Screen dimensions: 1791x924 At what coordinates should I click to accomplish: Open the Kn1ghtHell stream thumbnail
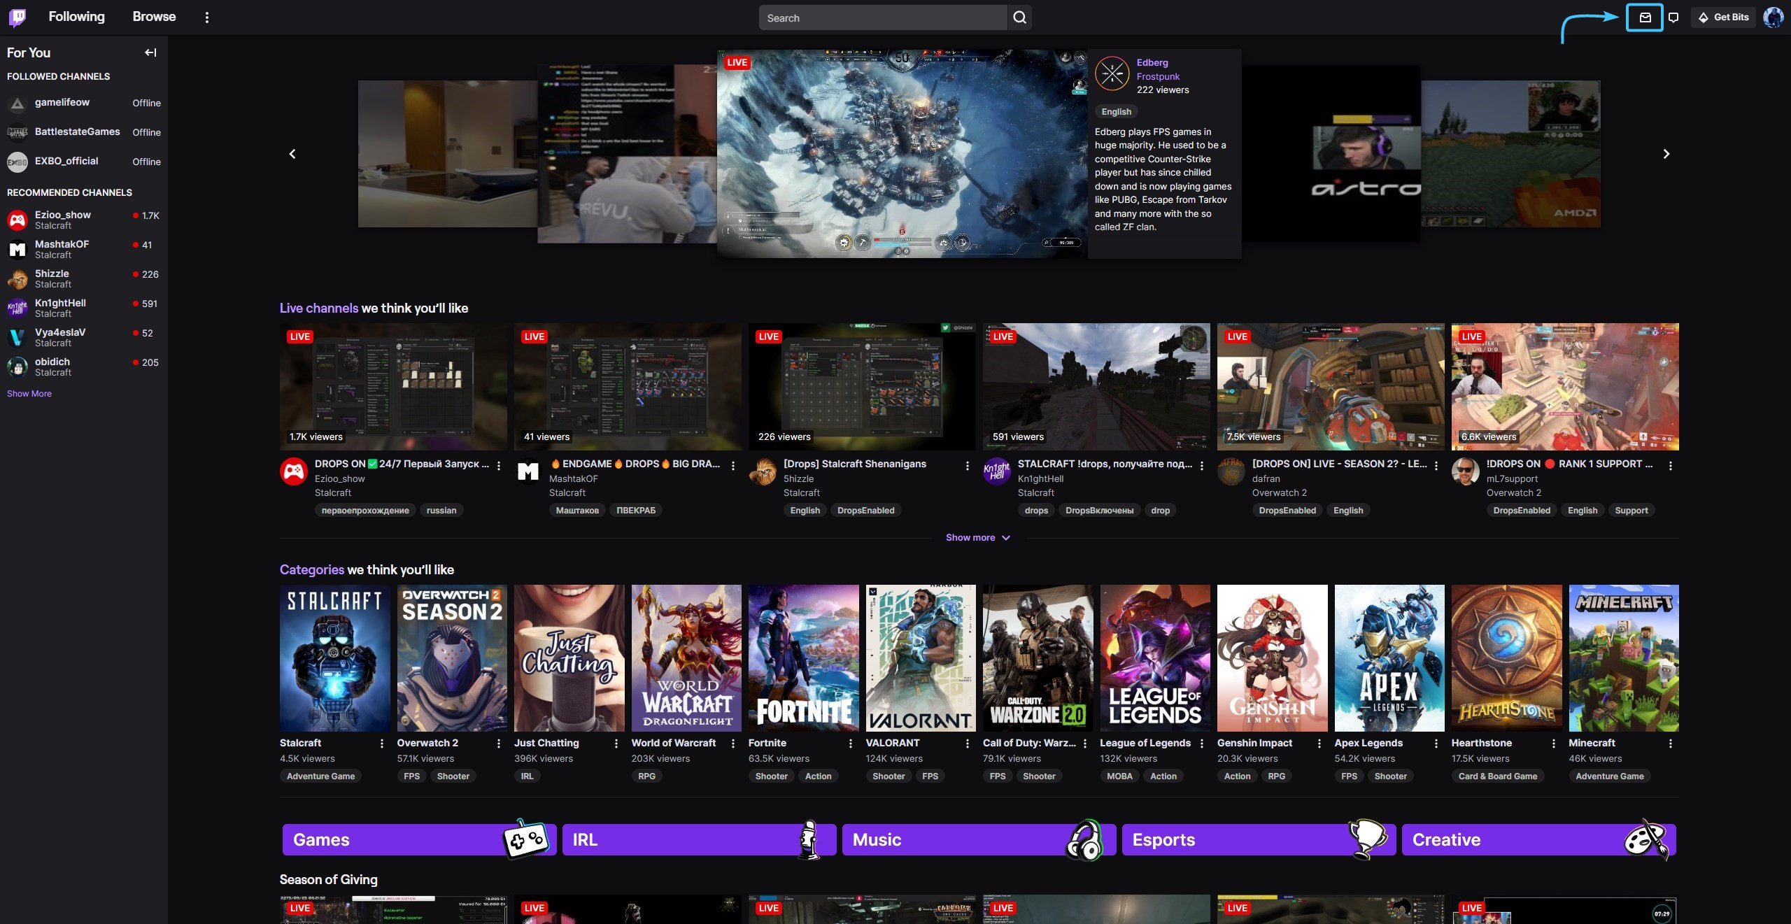[1096, 386]
